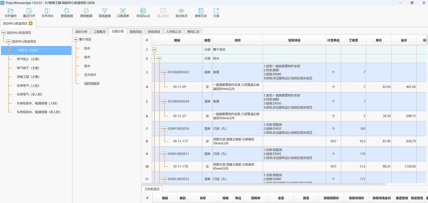The image size is (428, 203).
Task: Open the 文件操作 file operations tool
Action: (10, 13)
